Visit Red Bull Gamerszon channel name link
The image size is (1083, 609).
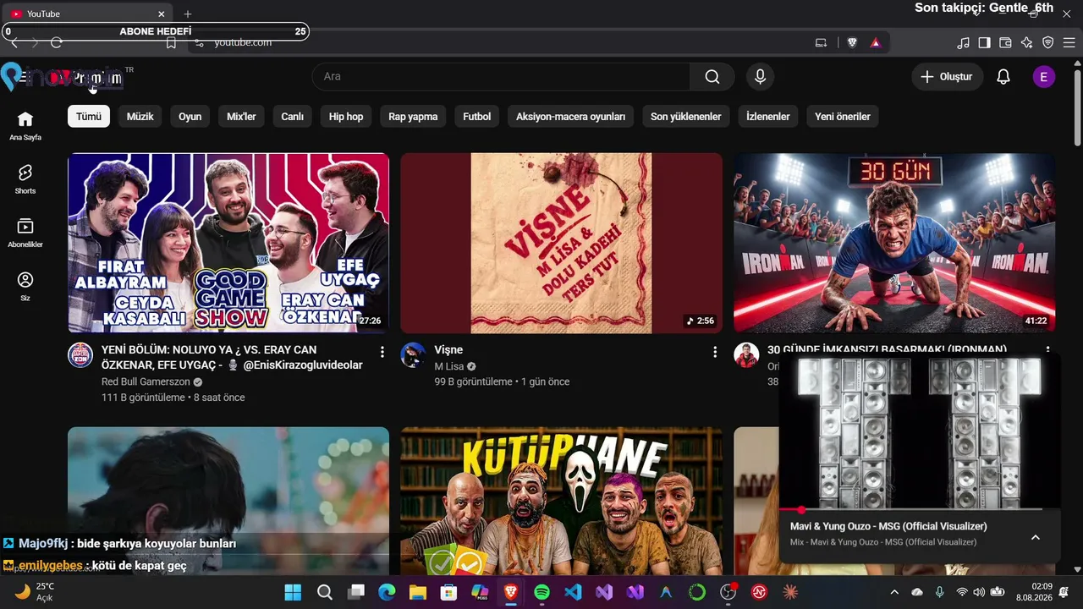point(146,382)
